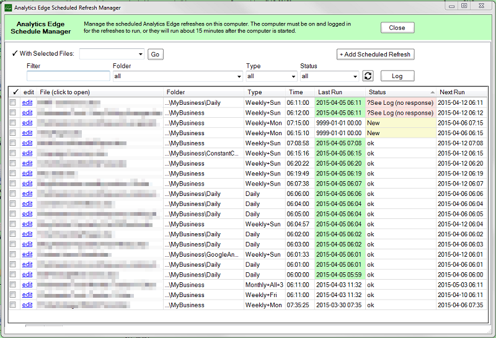Viewport: 496px width, 338px height.
Task: Click the green Close button
Action: click(x=397, y=28)
